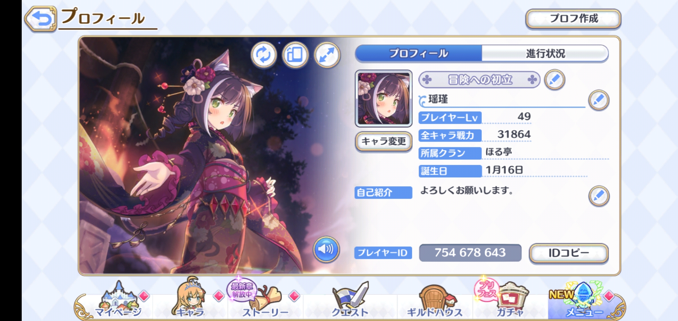Tap the layout switch icon above the illustration
This screenshot has width=678, height=321.
[295, 55]
